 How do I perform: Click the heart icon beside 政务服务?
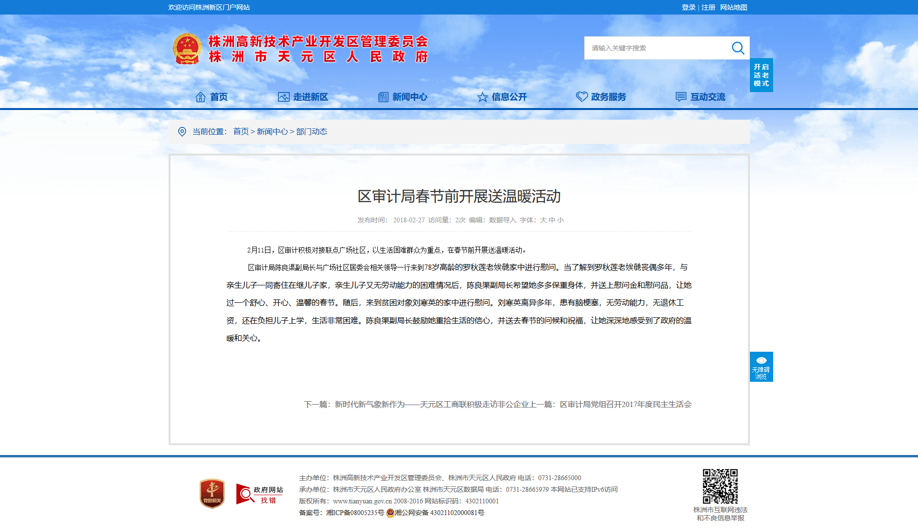click(582, 97)
